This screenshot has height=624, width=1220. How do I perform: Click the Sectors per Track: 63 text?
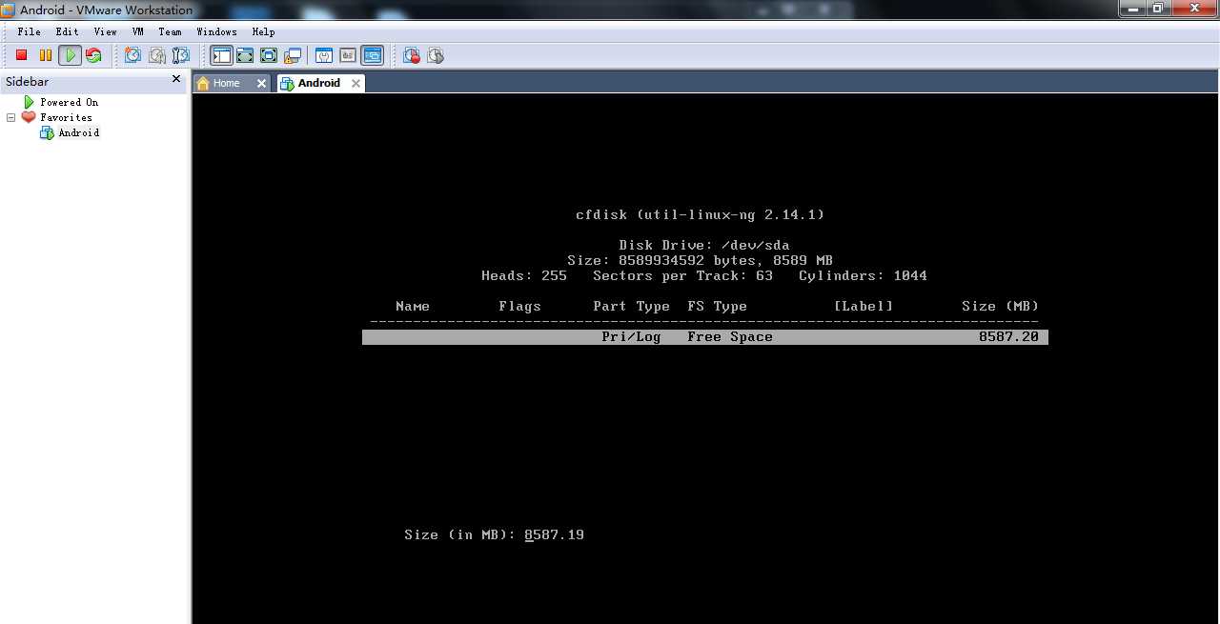(682, 275)
